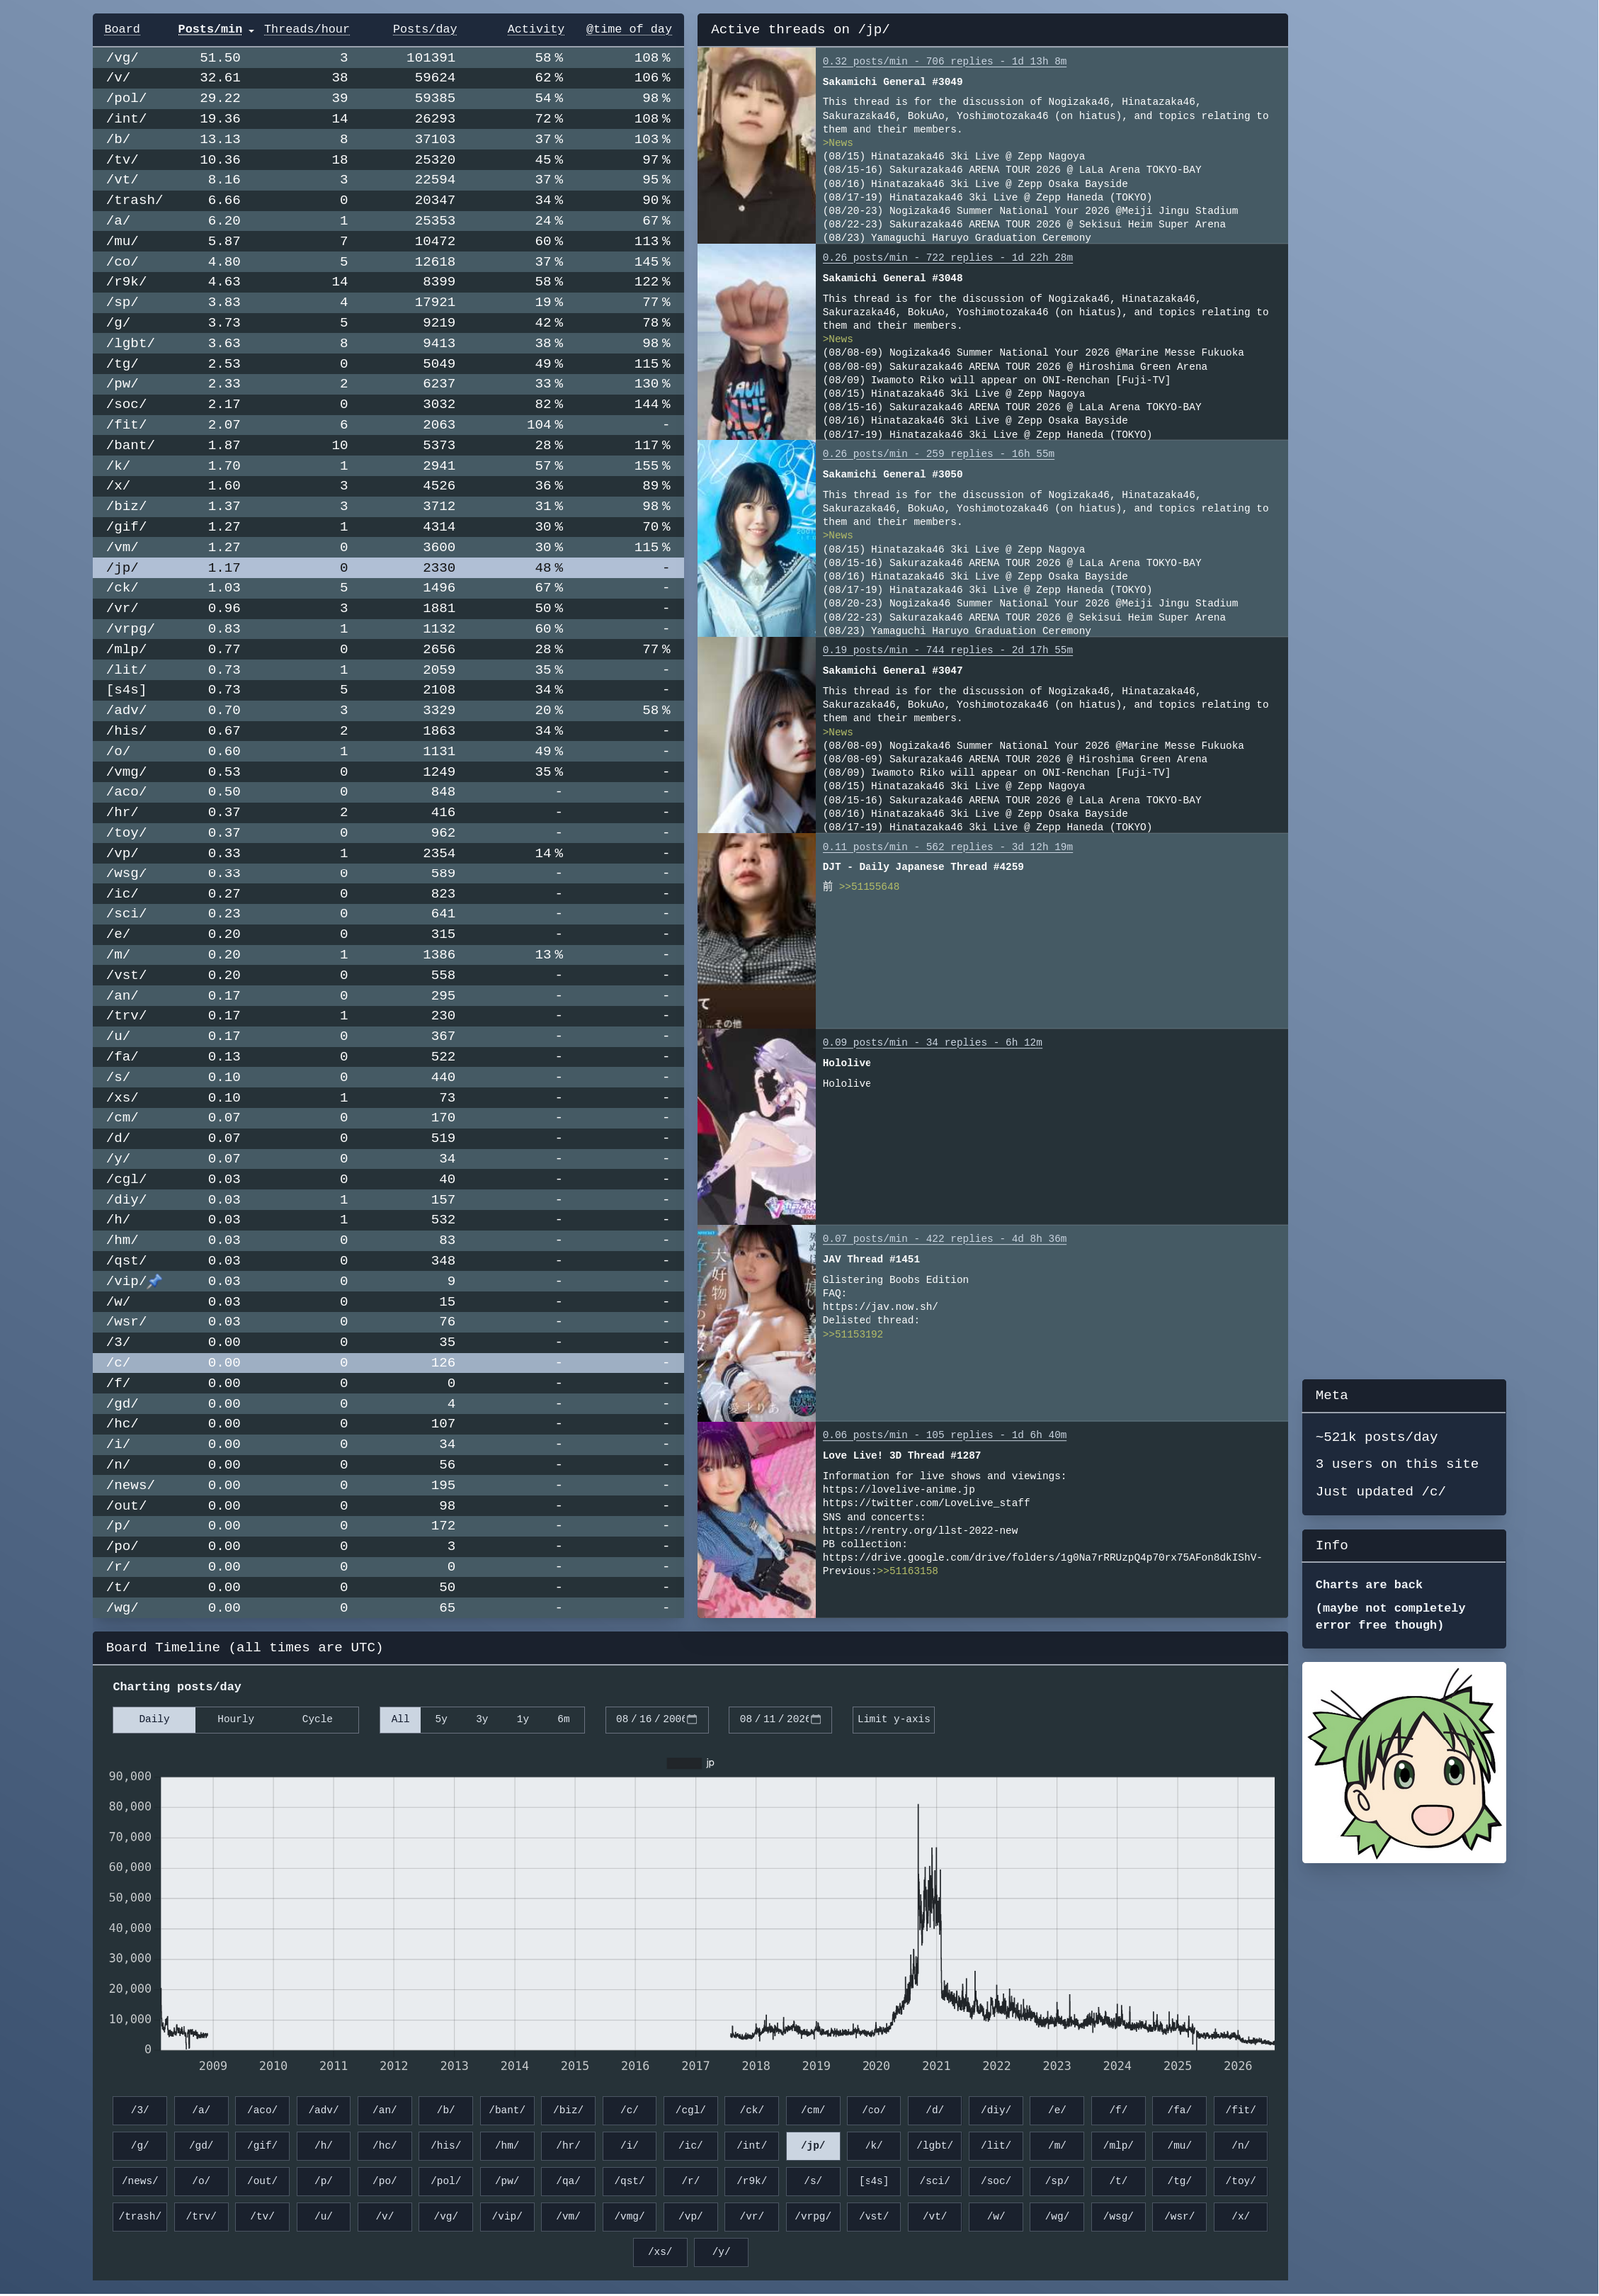Click the pin icon next to /vip/

pyautogui.click(x=155, y=1281)
